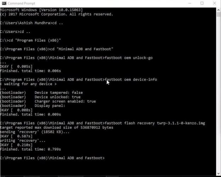Open the Command Prompt title bar icon menu

click(4, 3)
